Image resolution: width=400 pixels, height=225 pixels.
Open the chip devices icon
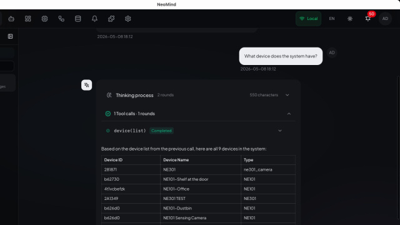pos(44,19)
